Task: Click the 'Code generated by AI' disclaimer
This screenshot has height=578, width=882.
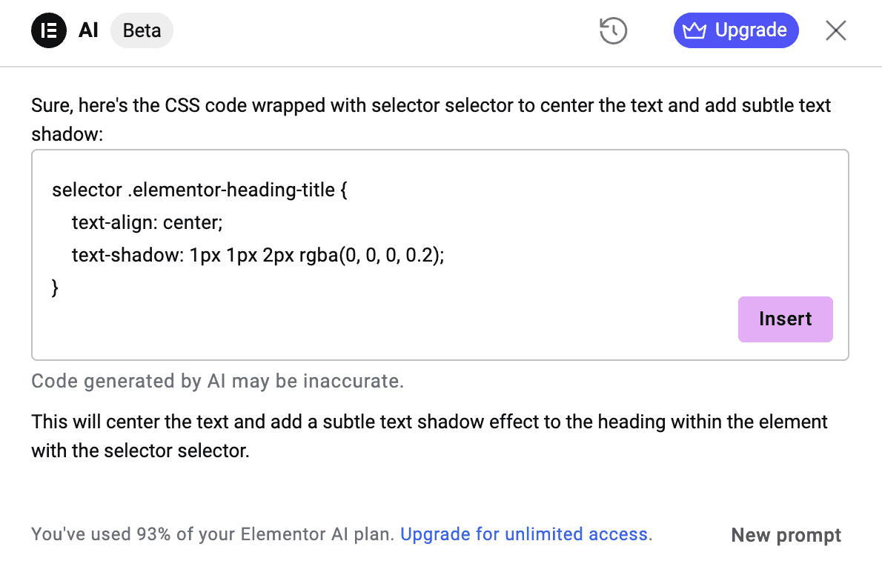Action: 218,381
